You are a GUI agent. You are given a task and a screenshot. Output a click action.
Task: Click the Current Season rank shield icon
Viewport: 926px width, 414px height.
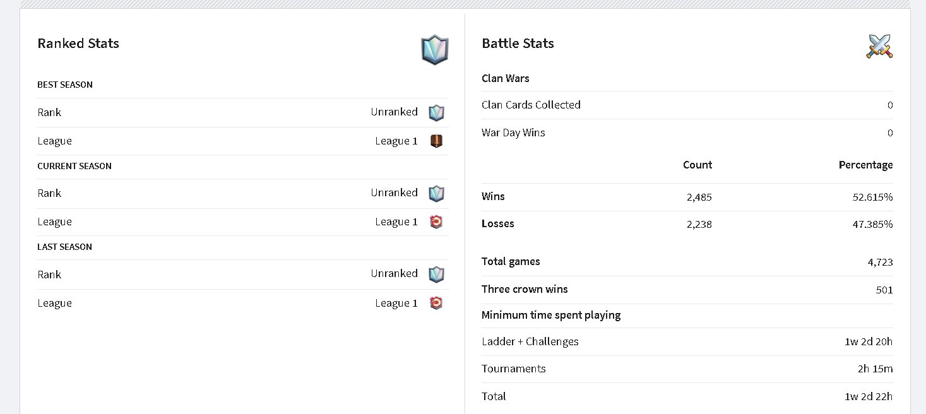coord(436,193)
